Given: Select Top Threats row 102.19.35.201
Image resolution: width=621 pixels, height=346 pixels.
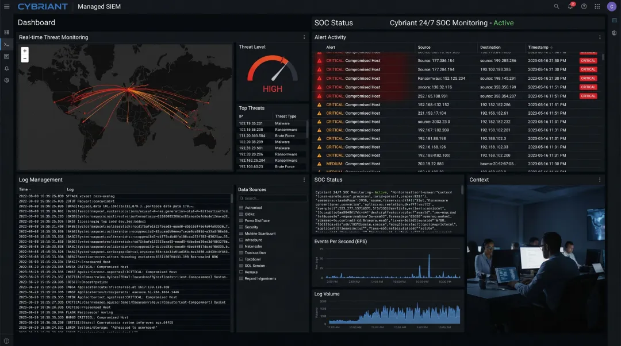Looking at the screenshot, I should (x=272, y=123).
